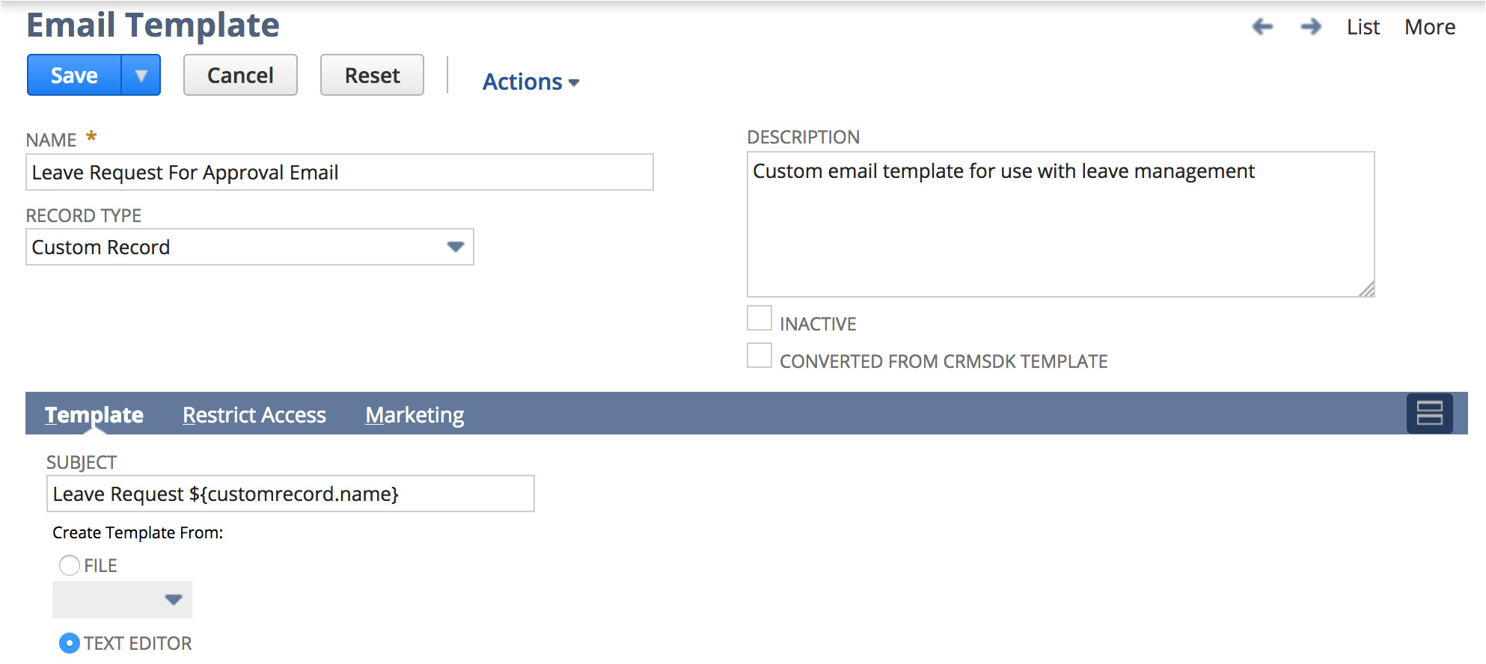
Task: Click into the Subject input field
Action: 290,494
